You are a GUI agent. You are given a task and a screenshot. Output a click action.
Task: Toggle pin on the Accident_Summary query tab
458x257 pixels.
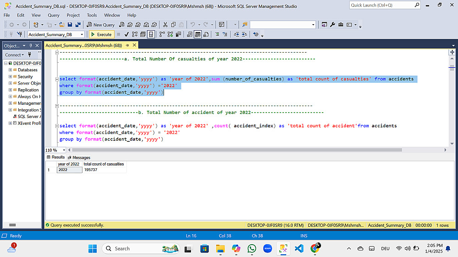(x=127, y=45)
